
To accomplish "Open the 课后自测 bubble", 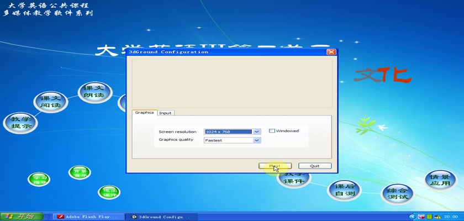I will point(344,190).
